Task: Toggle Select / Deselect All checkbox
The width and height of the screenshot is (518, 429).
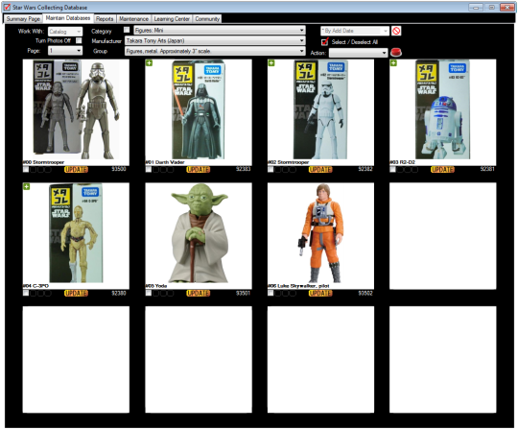Action: coord(325,41)
